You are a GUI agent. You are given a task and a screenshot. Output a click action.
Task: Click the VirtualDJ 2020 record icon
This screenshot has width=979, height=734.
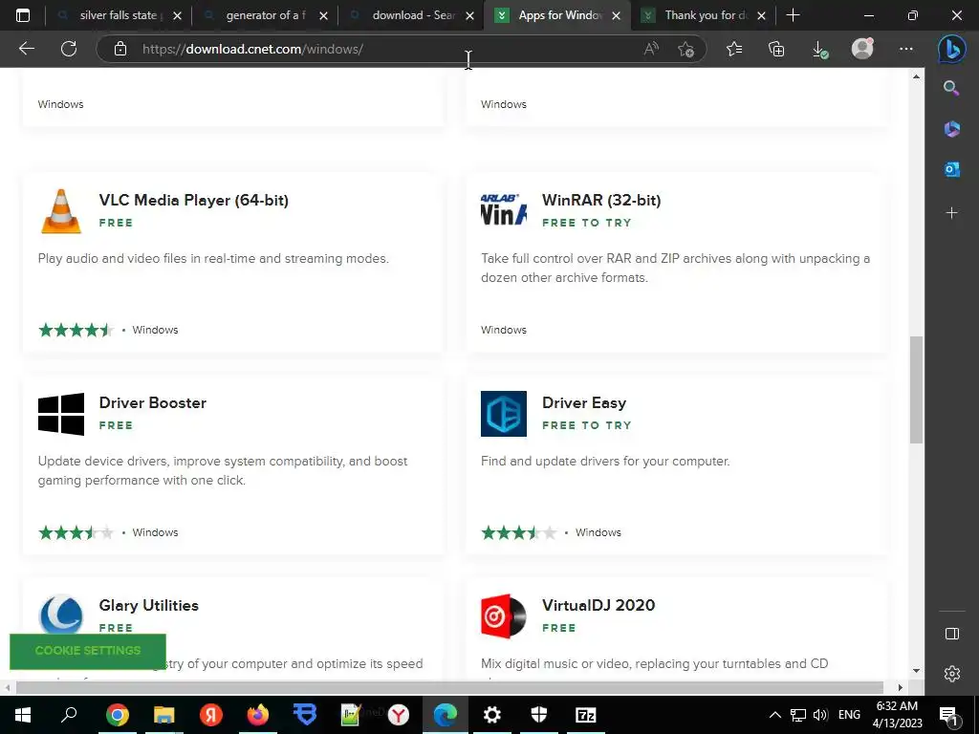tap(503, 616)
